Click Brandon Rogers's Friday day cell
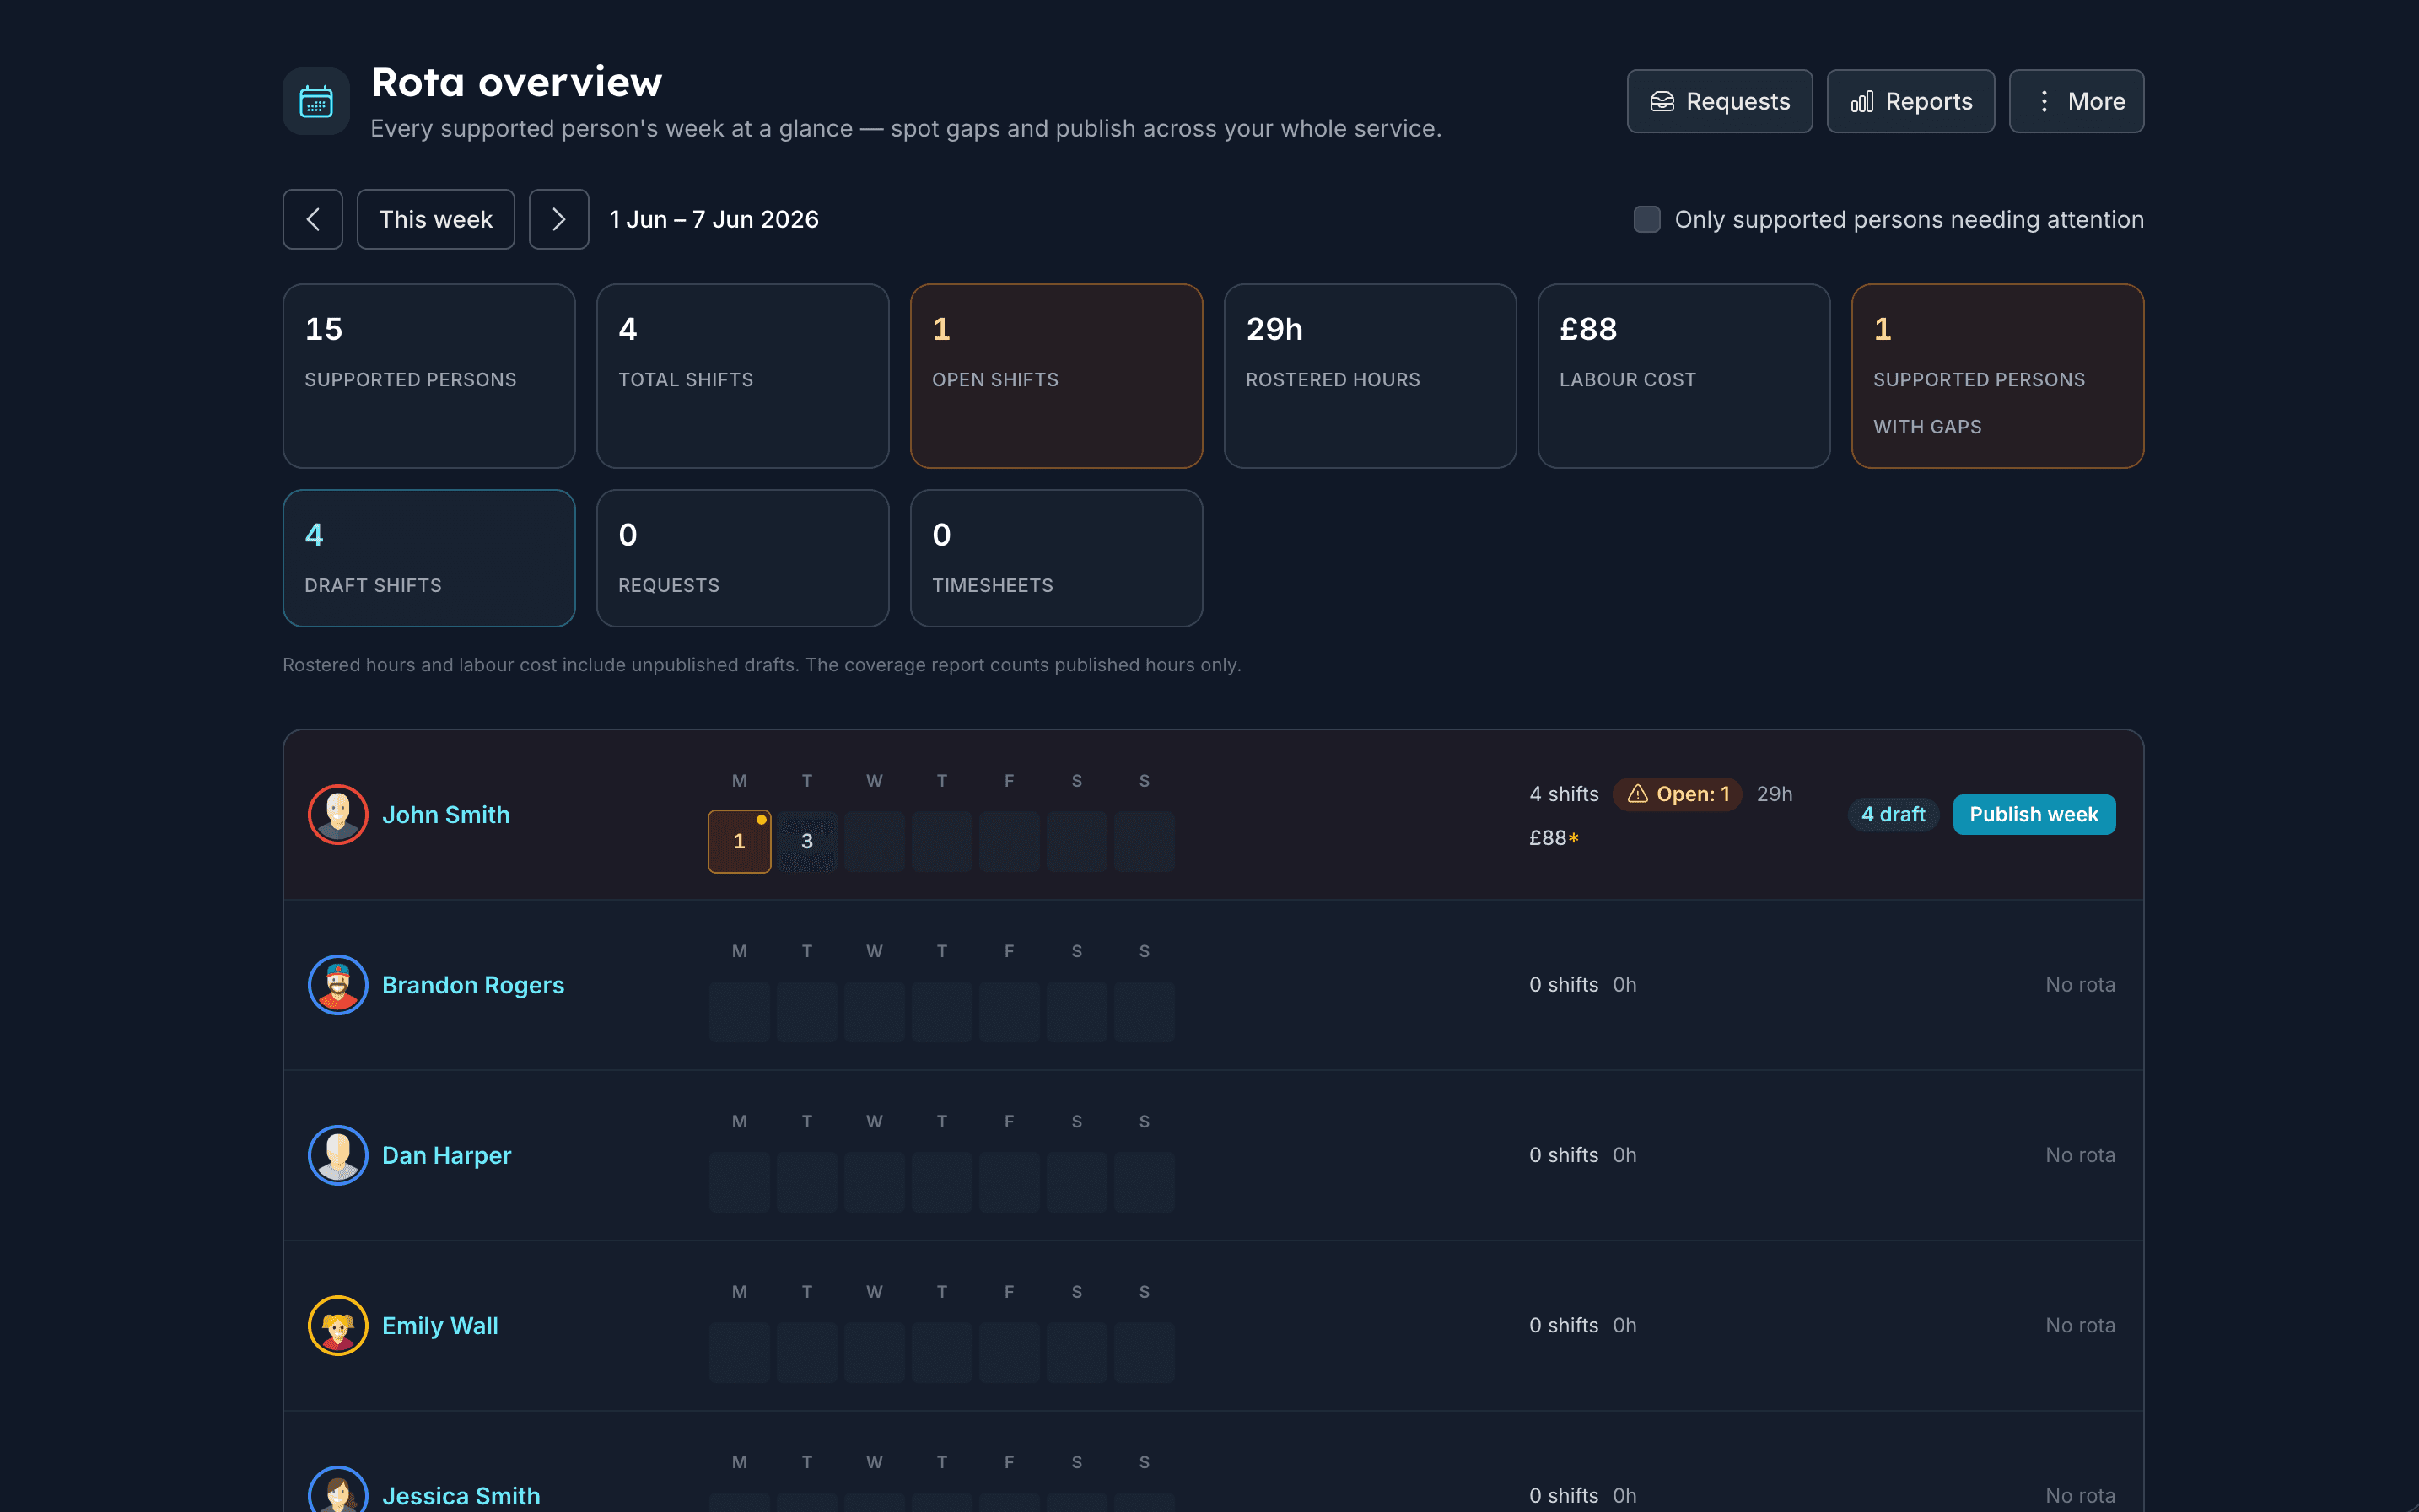Viewport: 2419px width, 1512px height. click(1010, 1012)
